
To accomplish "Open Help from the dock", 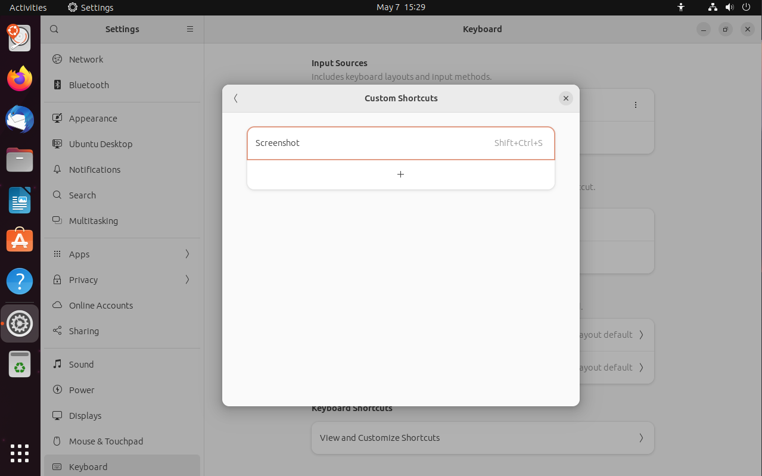I will coord(20,281).
